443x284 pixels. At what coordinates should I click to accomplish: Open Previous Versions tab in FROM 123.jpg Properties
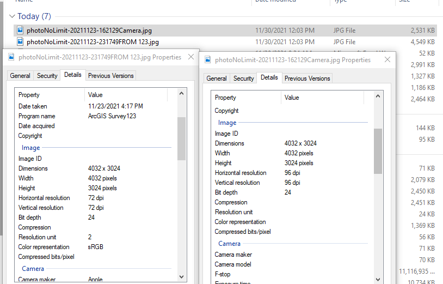click(x=111, y=76)
